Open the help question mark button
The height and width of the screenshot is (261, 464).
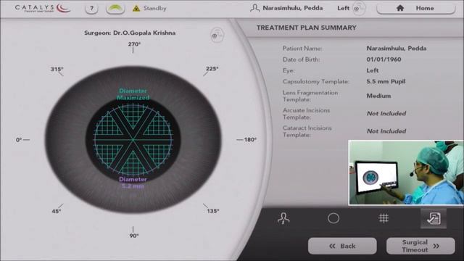(x=91, y=9)
